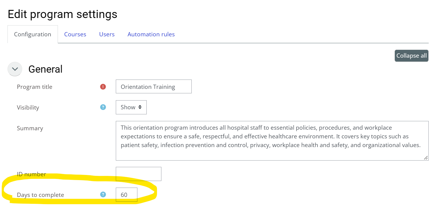This screenshot has width=435, height=208.
Task: Open the Days to complete help icon
Action: click(103, 194)
